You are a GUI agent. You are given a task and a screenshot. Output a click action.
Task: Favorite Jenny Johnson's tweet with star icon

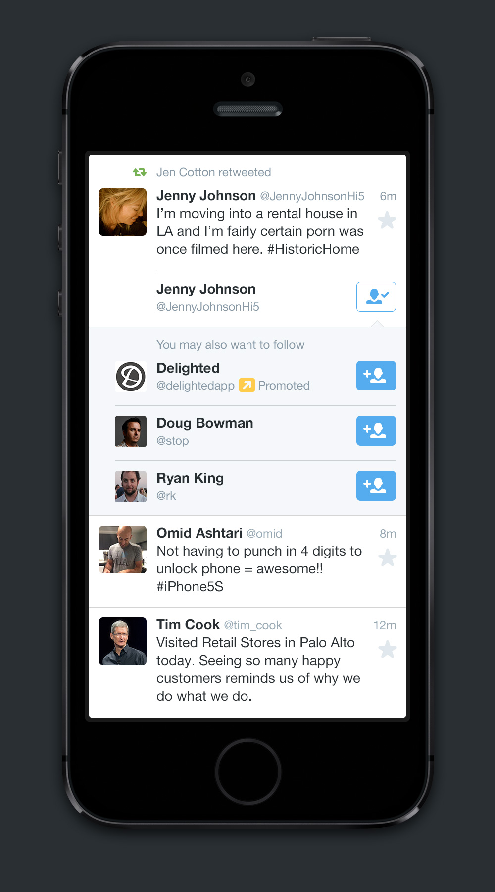(x=387, y=220)
